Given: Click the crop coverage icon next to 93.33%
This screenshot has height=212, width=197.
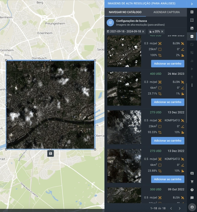Looking at the screenshot, I should (160, 132).
